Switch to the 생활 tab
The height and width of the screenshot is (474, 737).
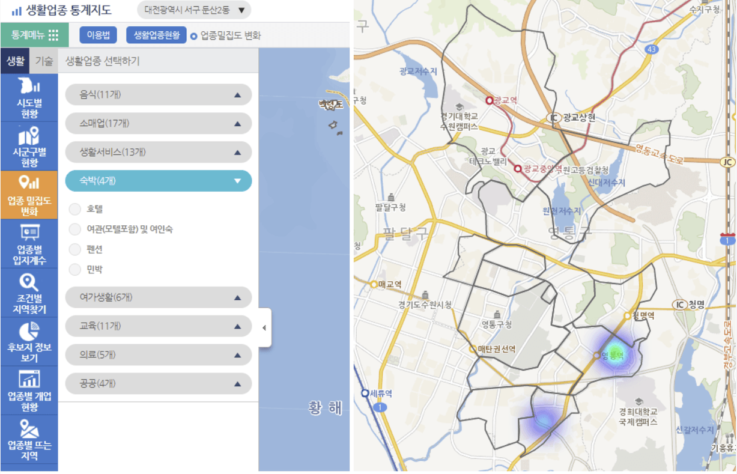pyautogui.click(x=15, y=61)
